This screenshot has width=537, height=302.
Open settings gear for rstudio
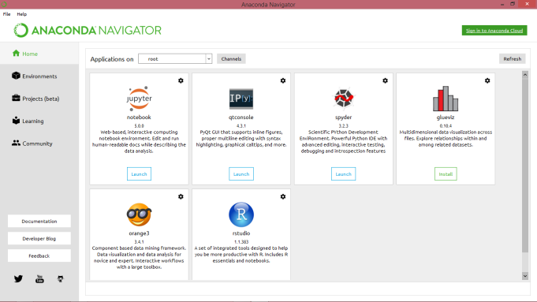tap(283, 196)
